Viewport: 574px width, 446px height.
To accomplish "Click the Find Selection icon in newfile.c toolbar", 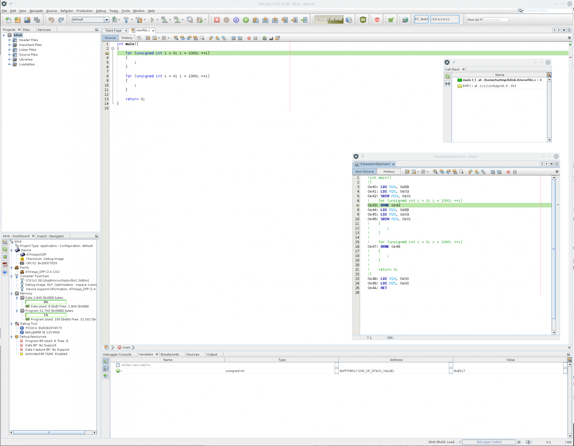I will 176,38.
